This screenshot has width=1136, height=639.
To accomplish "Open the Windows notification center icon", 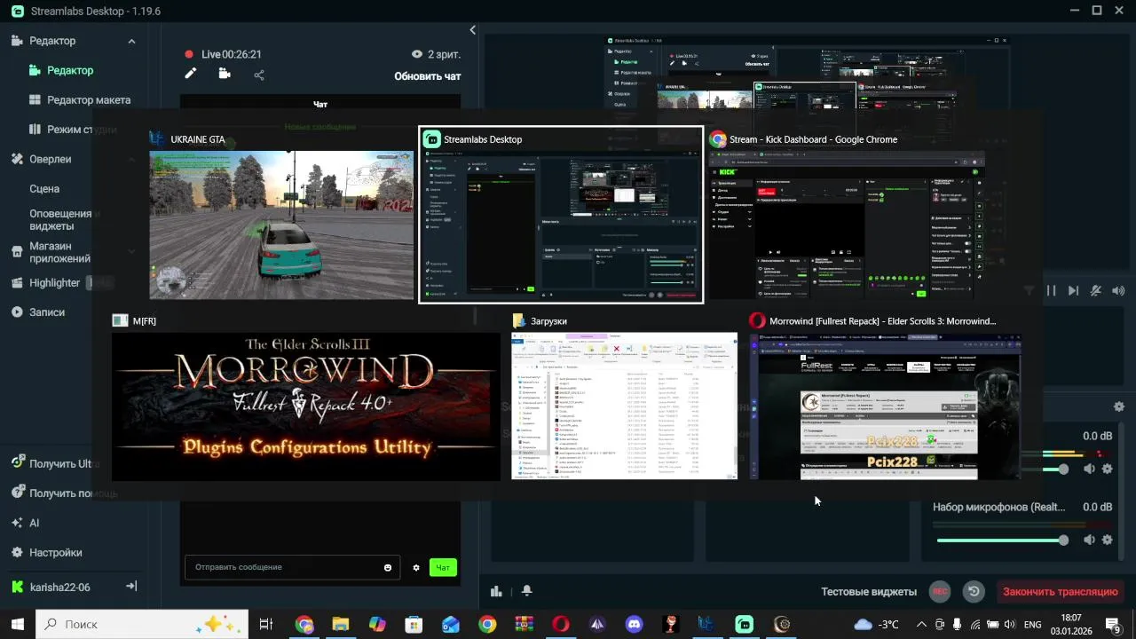I will (x=1112, y=624).
